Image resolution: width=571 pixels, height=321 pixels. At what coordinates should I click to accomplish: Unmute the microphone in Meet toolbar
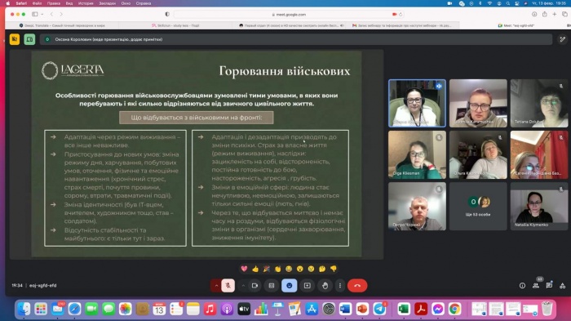click(x=228, y=286)
